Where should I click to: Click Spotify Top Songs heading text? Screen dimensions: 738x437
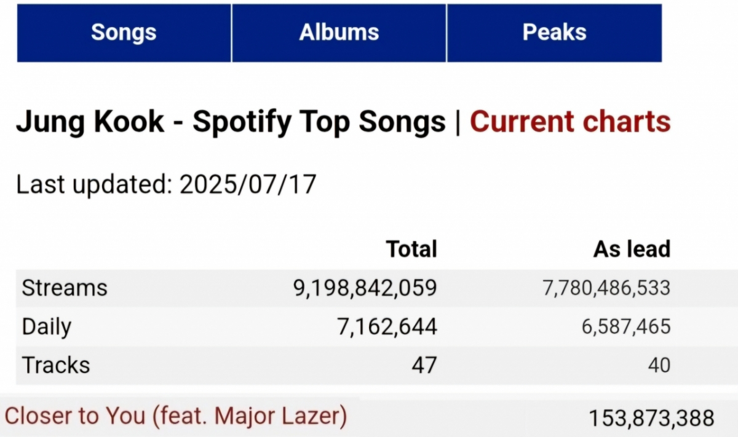tap(319, 122)
